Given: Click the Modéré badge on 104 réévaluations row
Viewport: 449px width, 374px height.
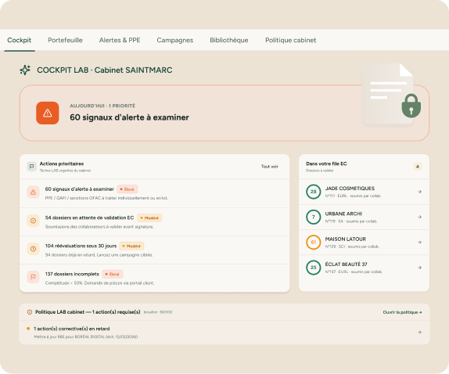Looking at the screenshot, I should (x=131, y=246).
